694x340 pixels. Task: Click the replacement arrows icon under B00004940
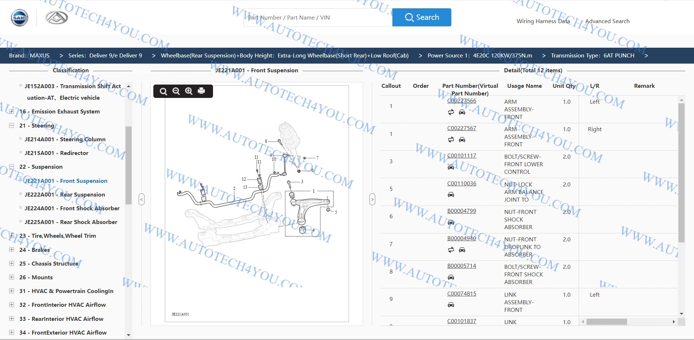[x=451, y=250]
